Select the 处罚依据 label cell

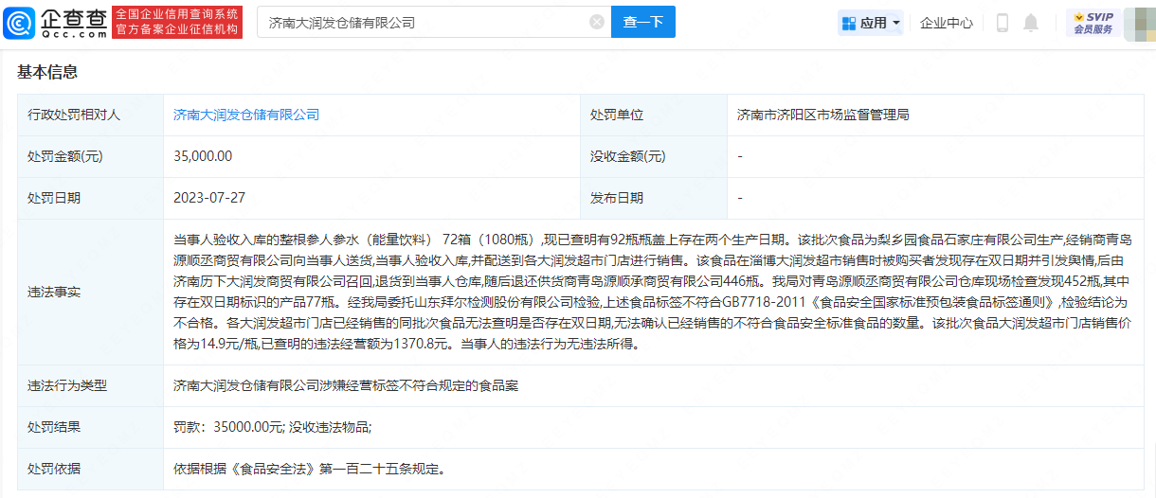pyautogui.click(x=90, y=469)
